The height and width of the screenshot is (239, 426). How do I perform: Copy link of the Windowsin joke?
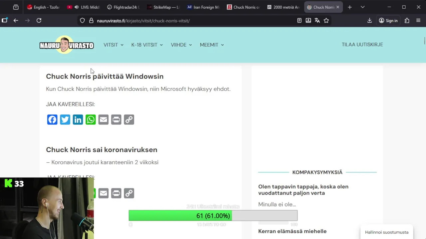[129, 119]
